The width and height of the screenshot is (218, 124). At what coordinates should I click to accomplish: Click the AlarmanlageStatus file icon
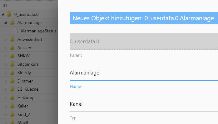[x=15, y=31]
